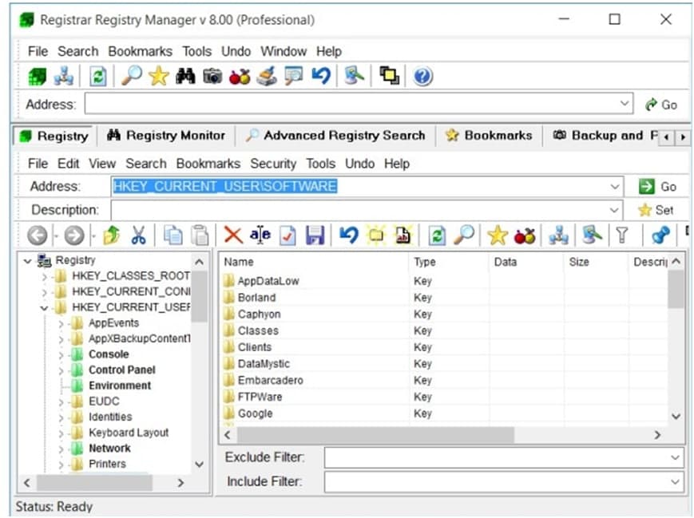The image size is (694, 518).
Task: Click the blue help question mark icon
Action: 422,77
